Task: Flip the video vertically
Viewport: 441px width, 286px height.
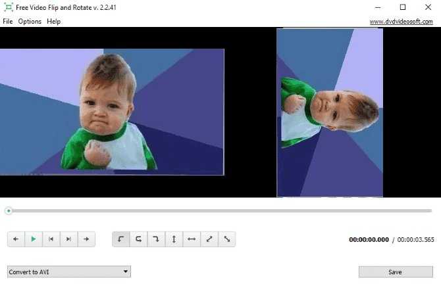Action: [174, 239]
